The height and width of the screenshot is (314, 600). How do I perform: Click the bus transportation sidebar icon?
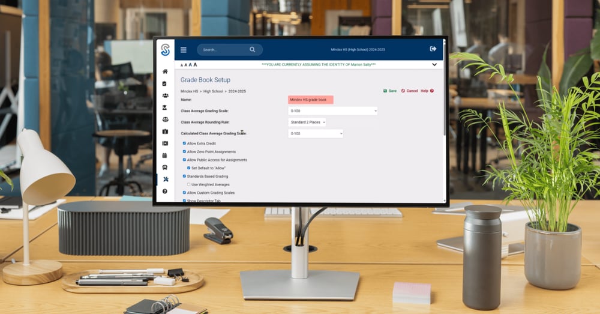point(165,168)
